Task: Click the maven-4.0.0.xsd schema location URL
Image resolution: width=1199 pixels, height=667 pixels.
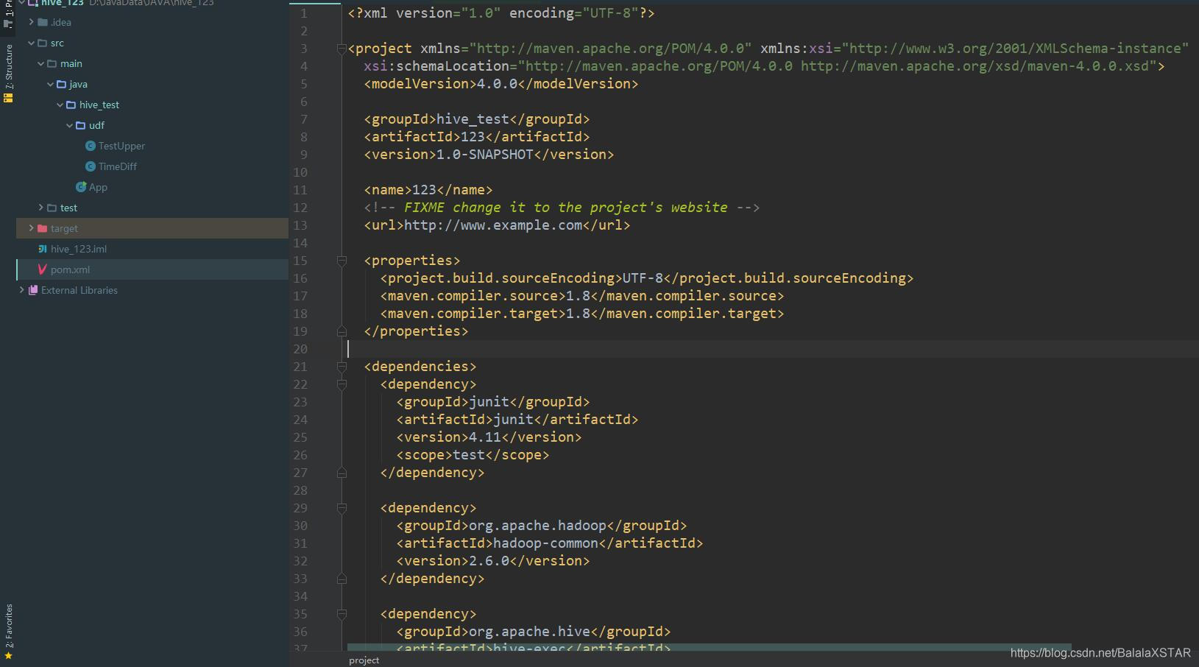Action: coord(975,66)
